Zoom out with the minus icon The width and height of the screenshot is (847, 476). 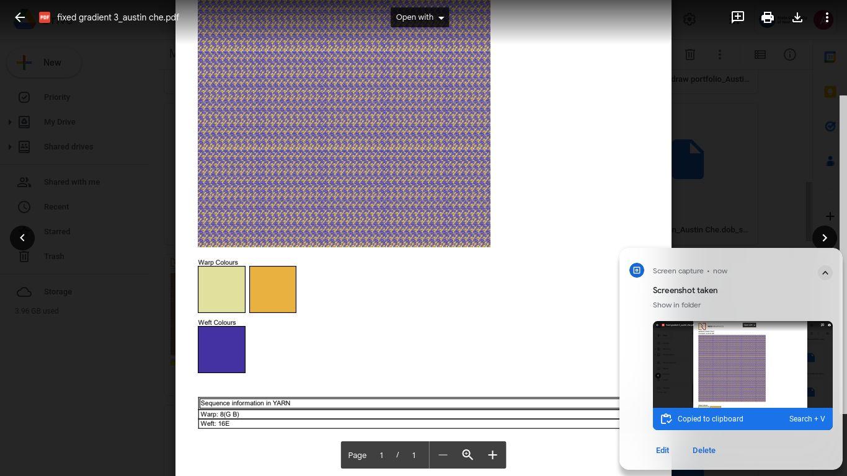[x=443, y=455]
